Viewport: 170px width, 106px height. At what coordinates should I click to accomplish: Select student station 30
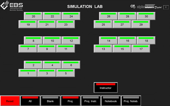pos(146,16)
